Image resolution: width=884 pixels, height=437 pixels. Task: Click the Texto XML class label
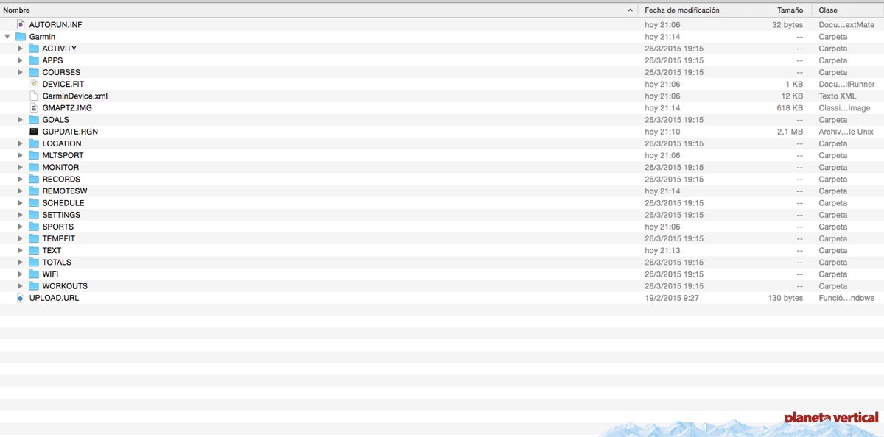click(838, 96)
